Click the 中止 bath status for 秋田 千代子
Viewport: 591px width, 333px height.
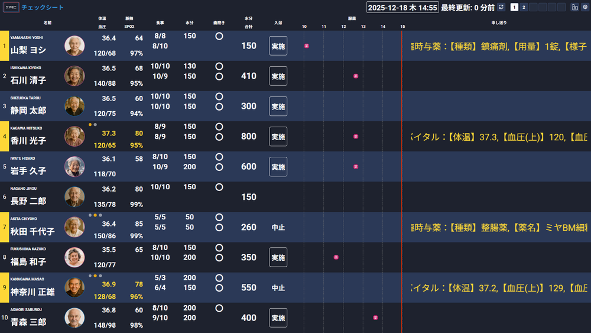(278, 227)
